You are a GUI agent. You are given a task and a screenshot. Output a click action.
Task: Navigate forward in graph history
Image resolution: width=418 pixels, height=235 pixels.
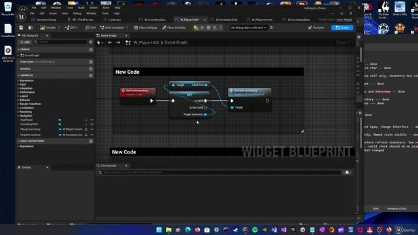point(118,42)
